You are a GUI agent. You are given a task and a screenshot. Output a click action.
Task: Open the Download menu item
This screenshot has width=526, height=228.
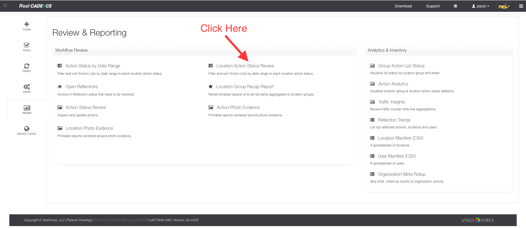[403, 6]
